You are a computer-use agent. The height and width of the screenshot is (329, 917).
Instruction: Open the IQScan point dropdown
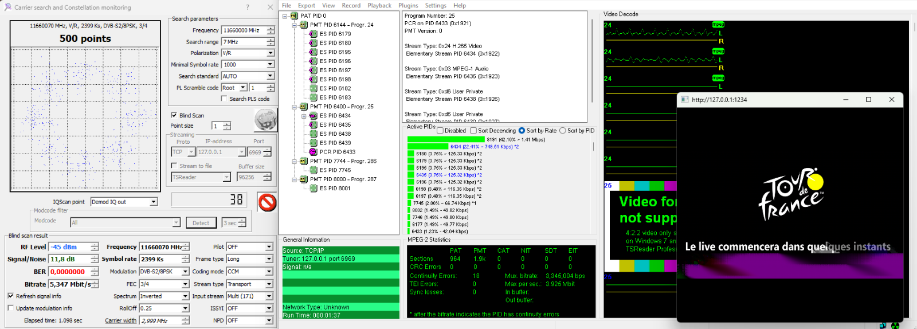(x=154, y=202)
